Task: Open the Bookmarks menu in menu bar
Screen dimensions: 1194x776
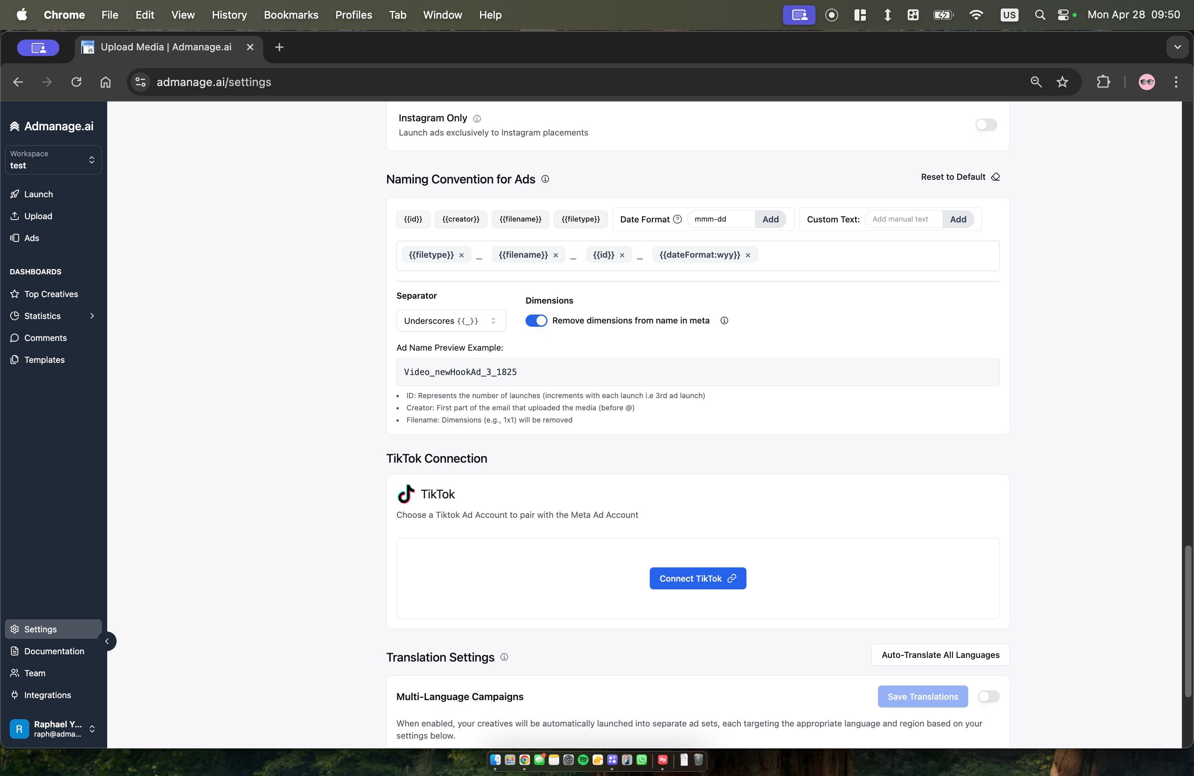Action: pos(291,15)
